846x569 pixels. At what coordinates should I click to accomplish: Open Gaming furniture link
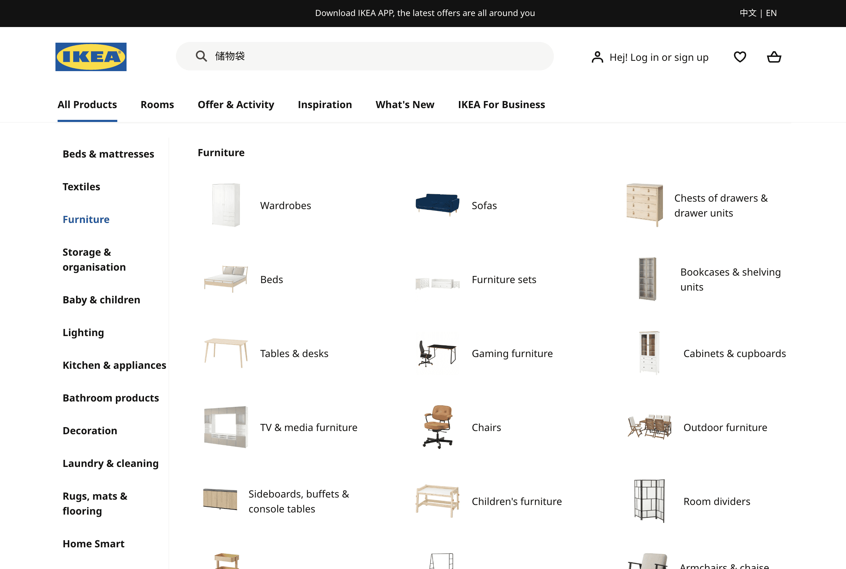(x=512, y=353)
